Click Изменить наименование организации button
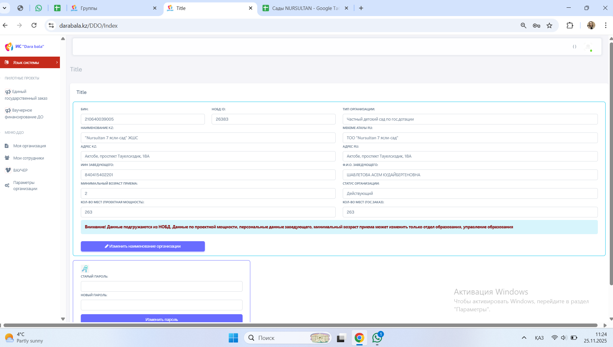Viewport: 613px width, 347px height. pyautogui.click(x=143, y=246)
